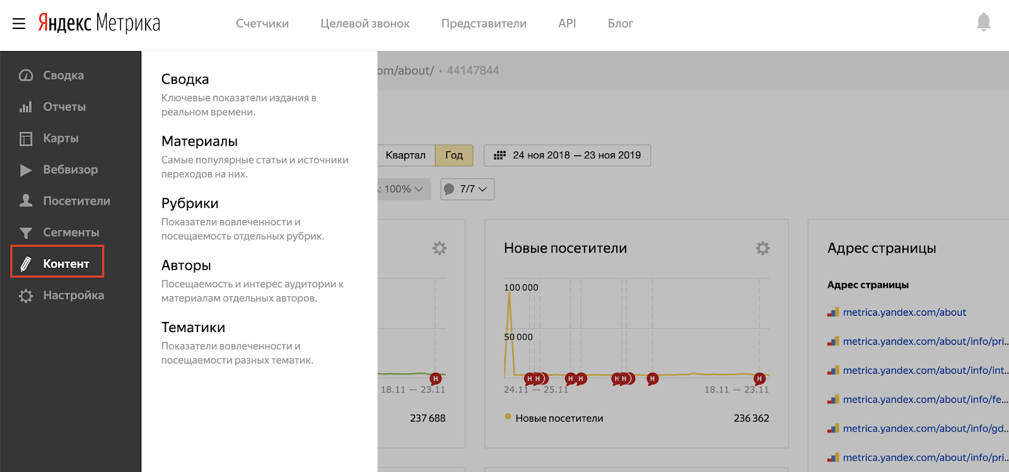Image resolution: width=1009 pixels, height=472 pixels.
Task: Click the chart icon beside metrica.yandex.com/about
Action: [833, 313]
